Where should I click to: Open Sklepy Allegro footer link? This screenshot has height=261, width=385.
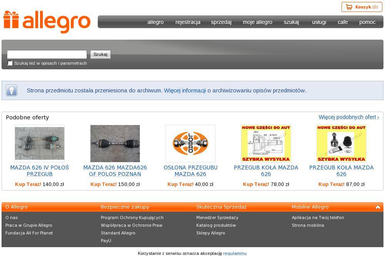(x=211, y=233)
